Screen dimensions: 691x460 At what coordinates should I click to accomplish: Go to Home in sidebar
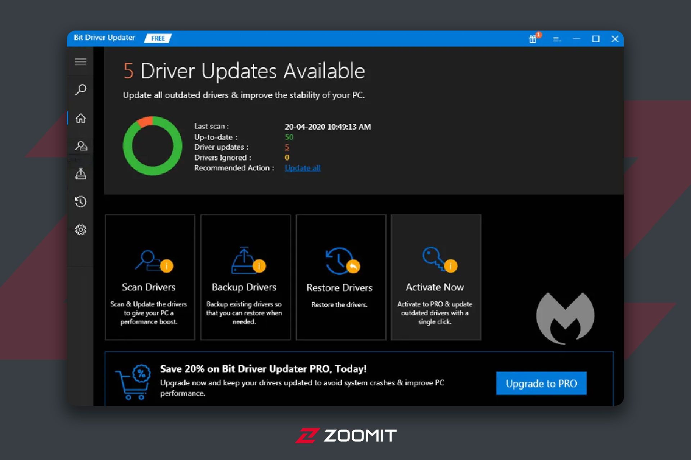click(81, 118)
